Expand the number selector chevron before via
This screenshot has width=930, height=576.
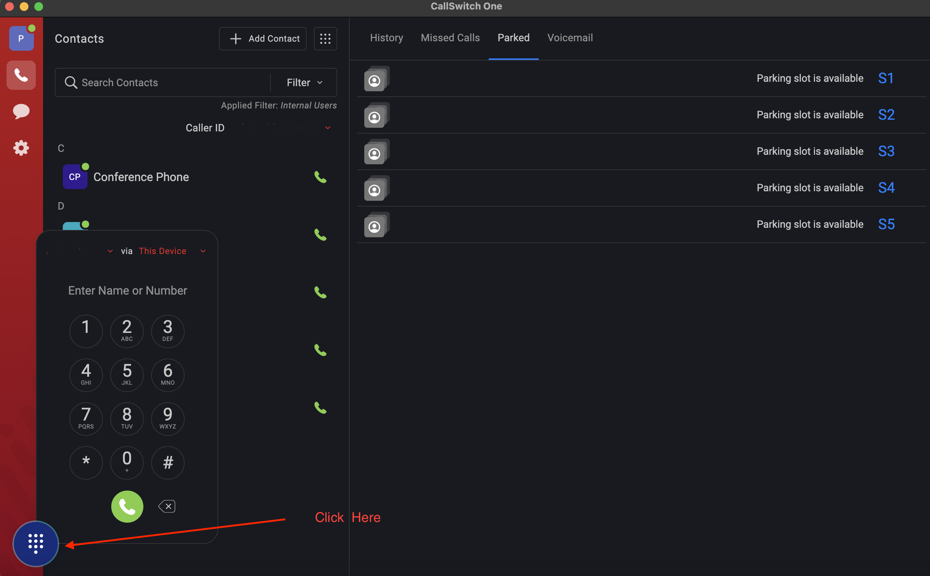click(110, 251)
